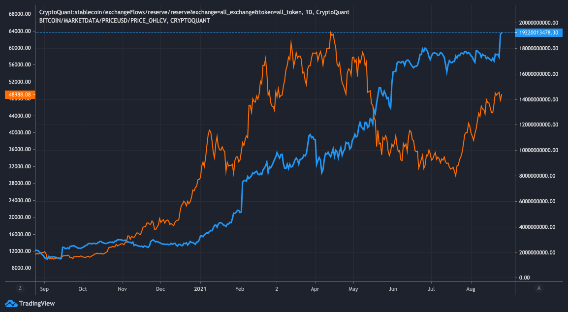Select the CryptoQuant stablecoin reserve legend title
This screenshot has width=568, height=312.
click(194, 12)
